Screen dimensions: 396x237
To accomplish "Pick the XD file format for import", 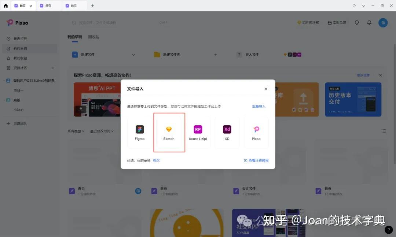I will 227,132.
